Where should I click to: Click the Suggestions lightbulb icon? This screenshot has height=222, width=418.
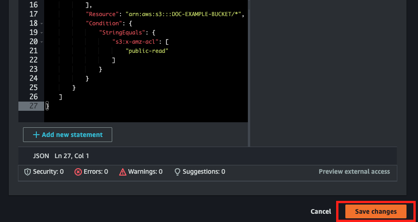[x=177, y=171]
